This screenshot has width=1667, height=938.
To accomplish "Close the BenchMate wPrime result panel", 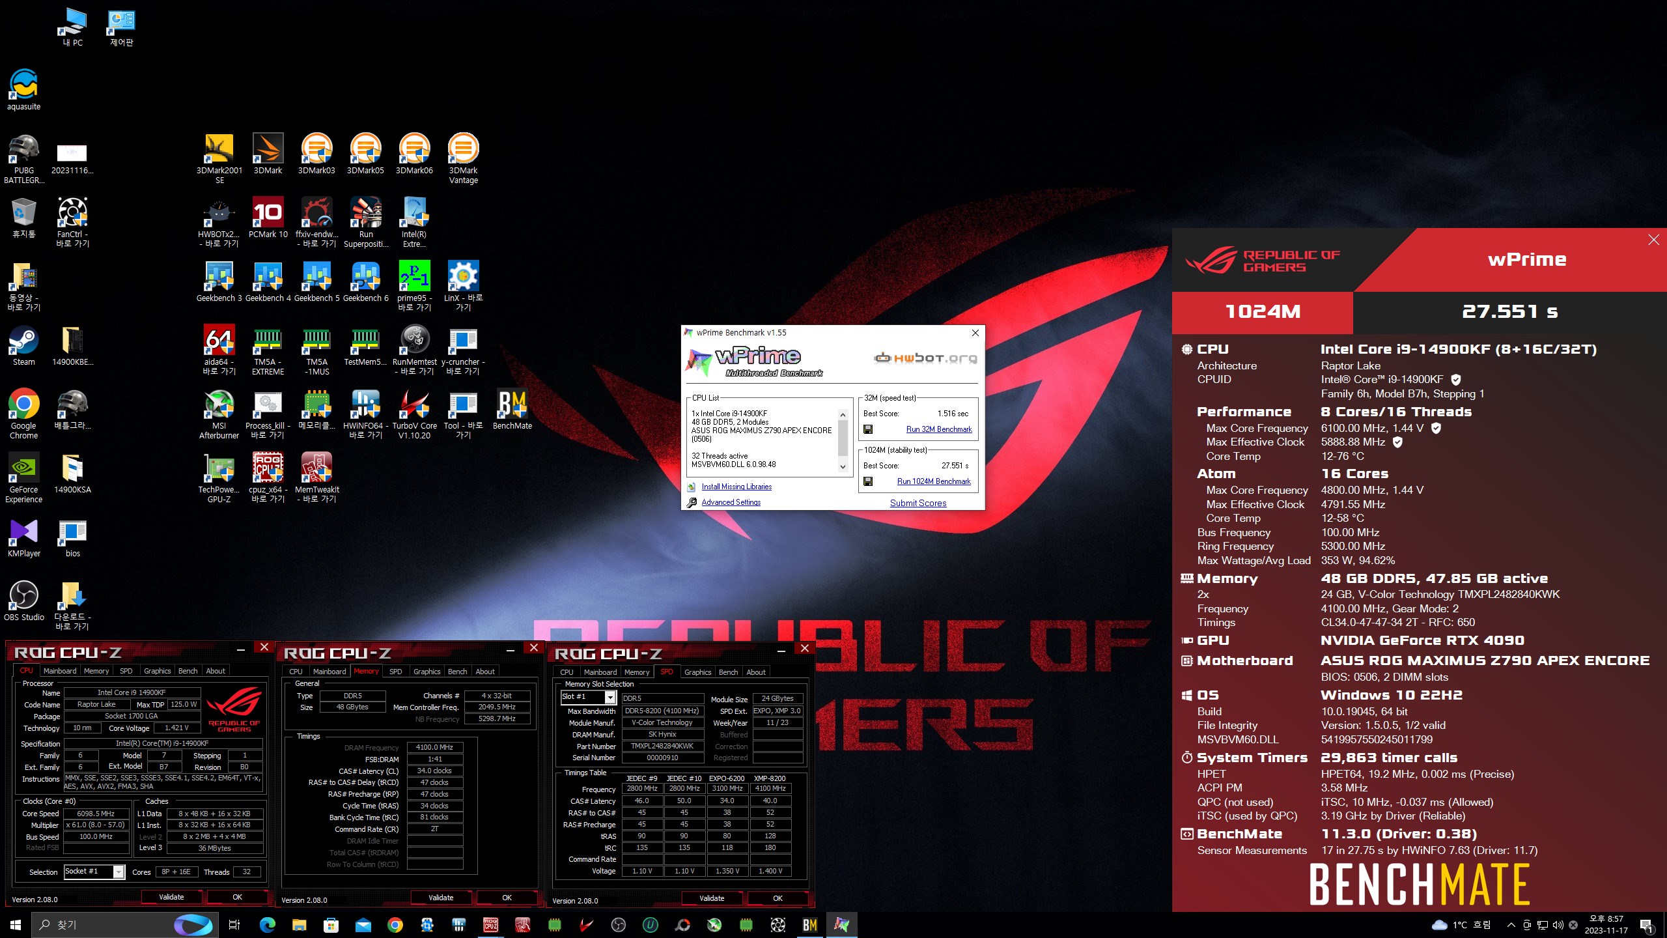I will point(1653,240).
